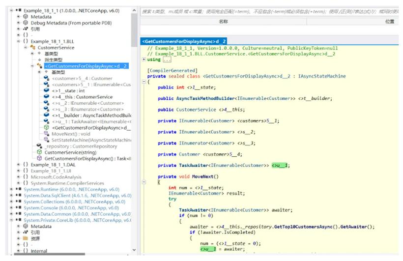Viewport: 403px width, 261px height.
Task: Select the 基类型 node under CustomerService
Action: [x=51, y=54]
